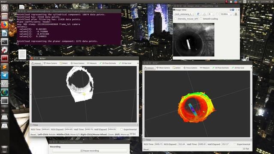Click the terminal window output area
This screenshot has height=154, width=274.
69,29
